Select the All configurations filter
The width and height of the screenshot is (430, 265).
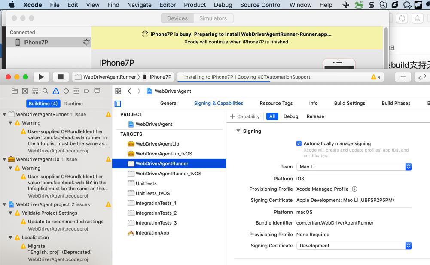(272, 116)
